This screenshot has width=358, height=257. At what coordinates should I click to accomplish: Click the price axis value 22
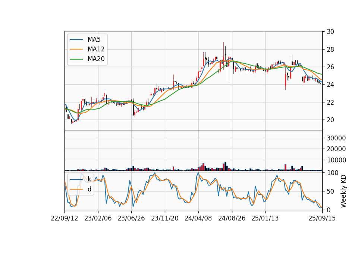click(330, 102)
